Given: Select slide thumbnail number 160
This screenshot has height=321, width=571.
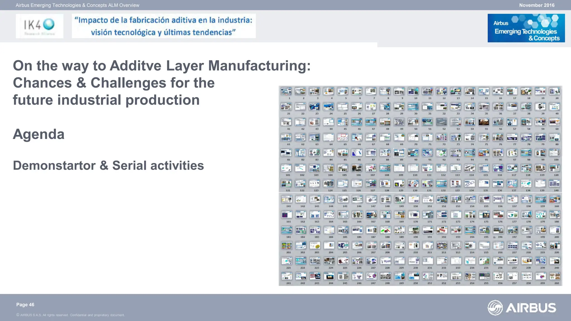Looking at the screenshot, I should click(555, 199).
